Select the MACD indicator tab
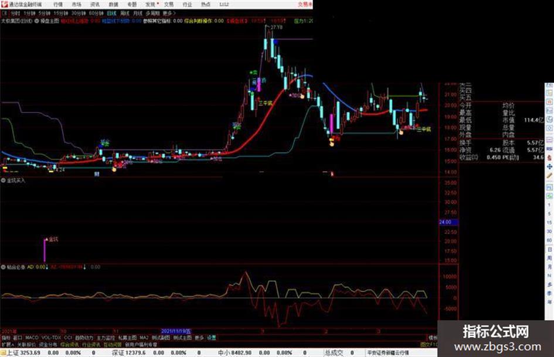This screenshot has width=554, height=357. click(x=32, y=338)
